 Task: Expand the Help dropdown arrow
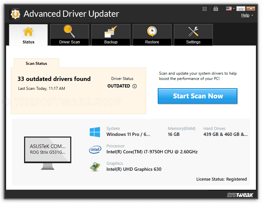pos(252,15)
